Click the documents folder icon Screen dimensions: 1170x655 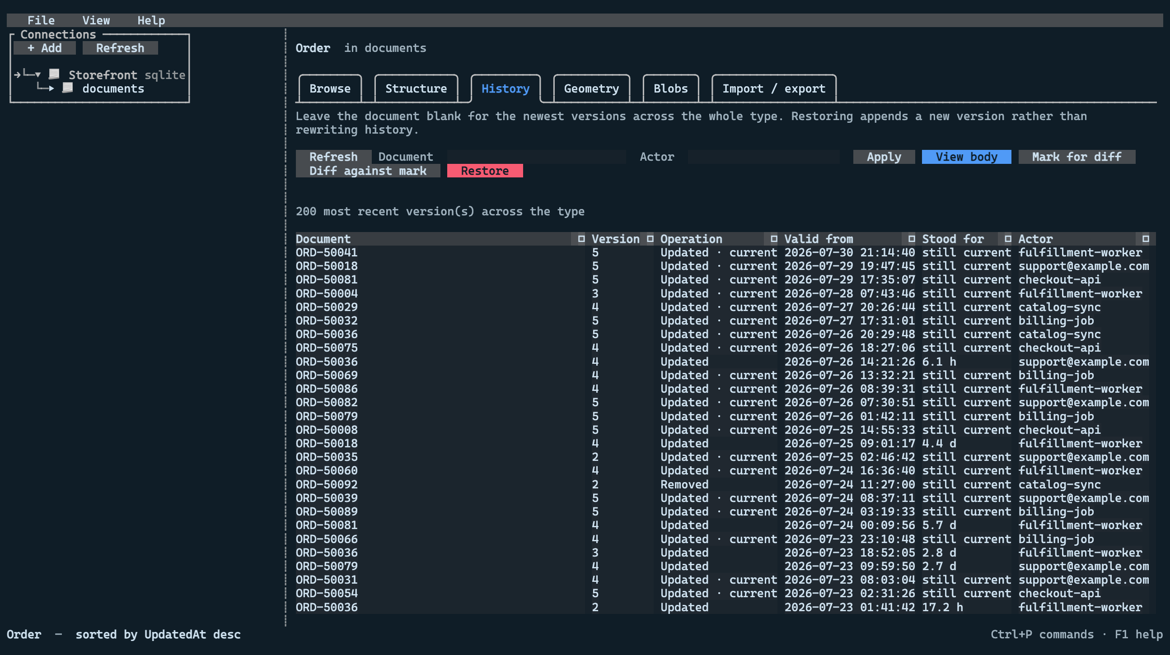pyautogui.click(x=68, y=88)
